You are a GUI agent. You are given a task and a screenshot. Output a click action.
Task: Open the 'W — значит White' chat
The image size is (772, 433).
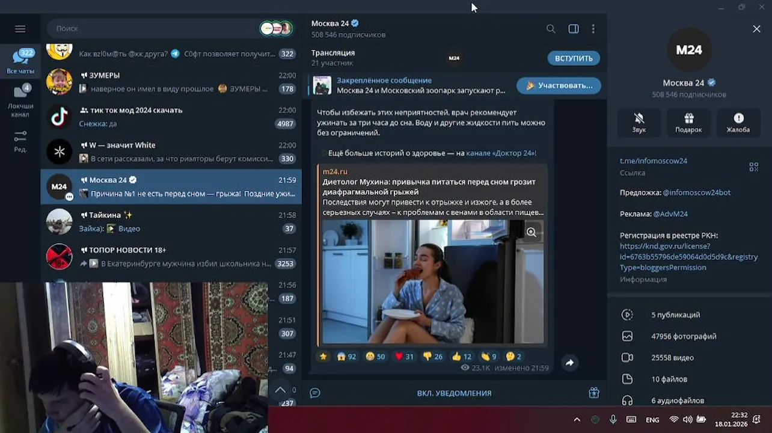click(x=171, y=152)
